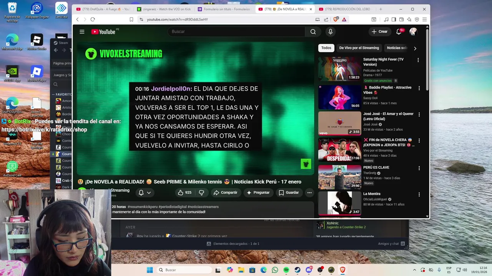The width and height of the screenshot is (492, 276).
Task: Open Brave Shields lion icon
Action: click(x=336, y=19)
